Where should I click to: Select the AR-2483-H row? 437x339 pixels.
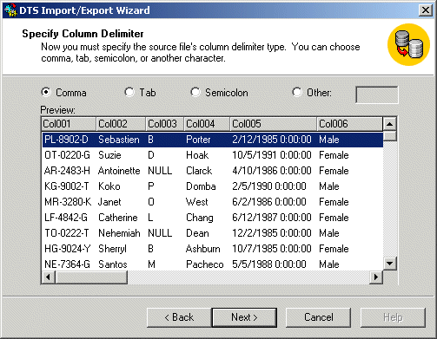pyautogui.click(x=213, y=171)
